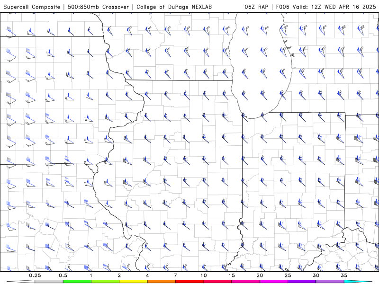
Task: Select the "College of DuPage NEXLAB" text
Action: [x=174, y=7]
